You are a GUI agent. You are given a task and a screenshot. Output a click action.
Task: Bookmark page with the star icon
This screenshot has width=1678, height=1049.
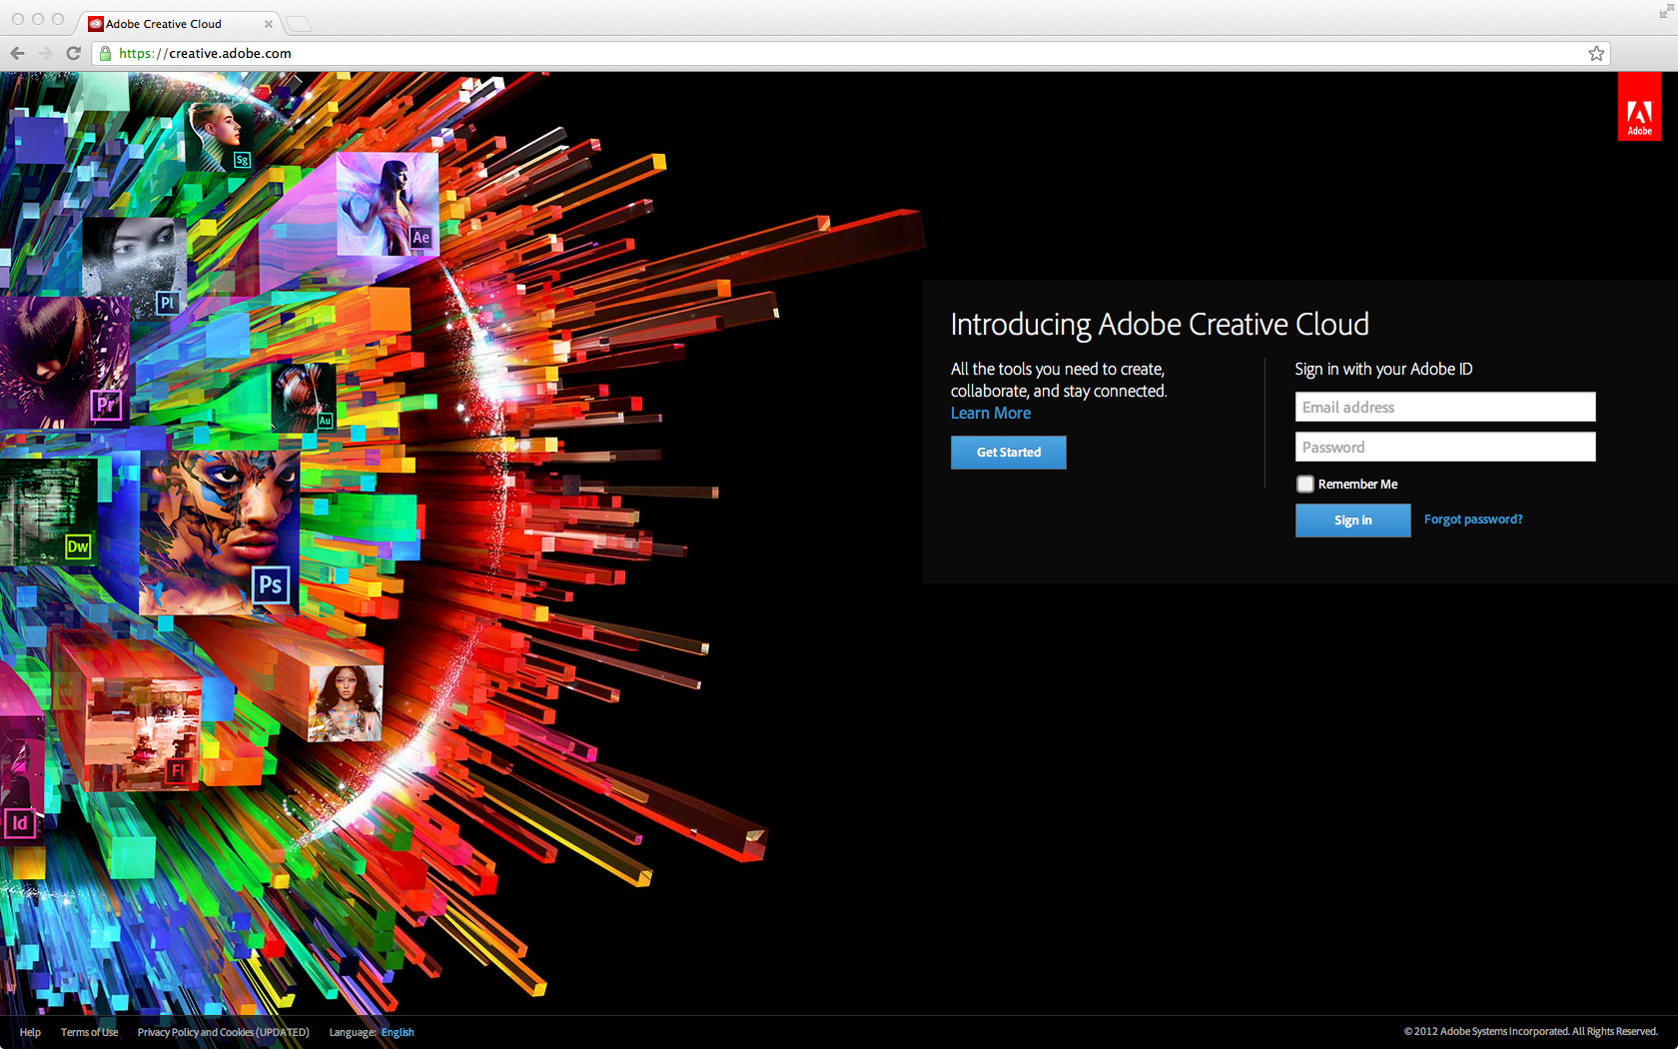coord(1596,53)
